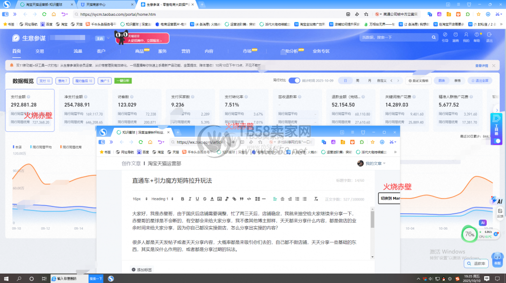Image resolution: width=506 pixels, height=283 pixels.
Task: Open the 我的文章 dropdown menu
Action: coord(375,163)
